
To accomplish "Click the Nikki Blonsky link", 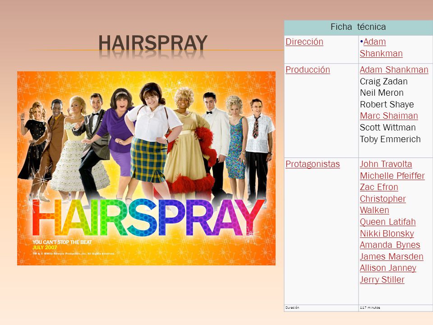I will pyautogui.click(x=387, y=233).
